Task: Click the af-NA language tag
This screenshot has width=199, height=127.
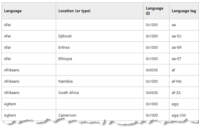Action: point(177,81)
